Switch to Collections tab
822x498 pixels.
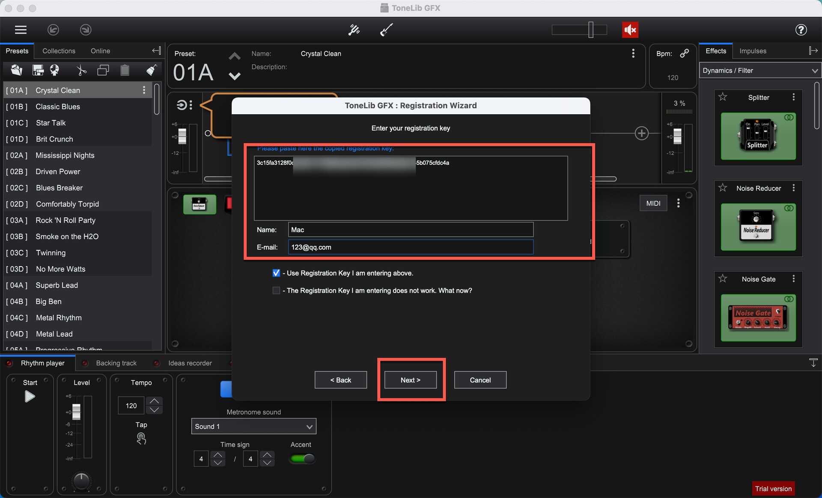tap(59, 51)
